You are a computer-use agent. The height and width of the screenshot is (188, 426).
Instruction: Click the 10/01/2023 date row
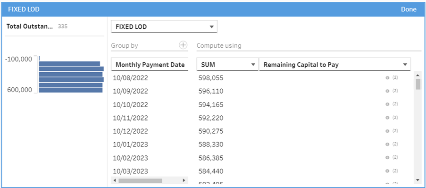pos(130,145)
